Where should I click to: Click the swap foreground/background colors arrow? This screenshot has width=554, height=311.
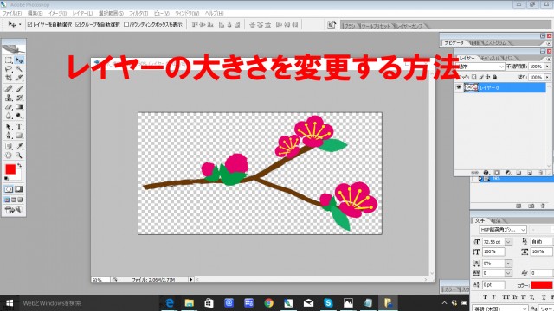pos(19,165)
